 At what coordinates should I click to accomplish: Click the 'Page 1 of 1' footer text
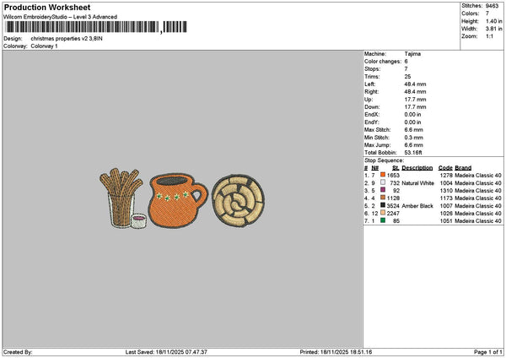coord(488,352)
